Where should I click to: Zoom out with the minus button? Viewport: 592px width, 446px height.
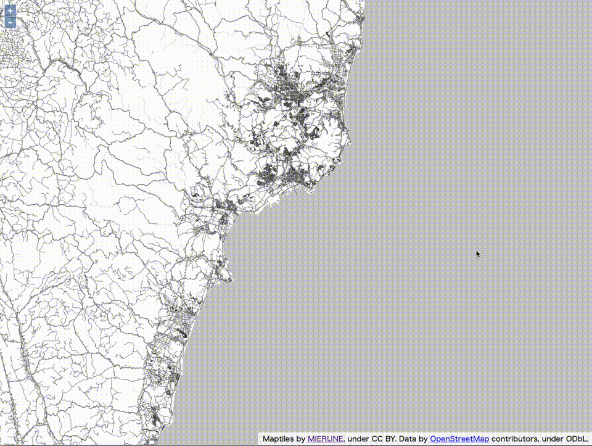tap(10, 23)
